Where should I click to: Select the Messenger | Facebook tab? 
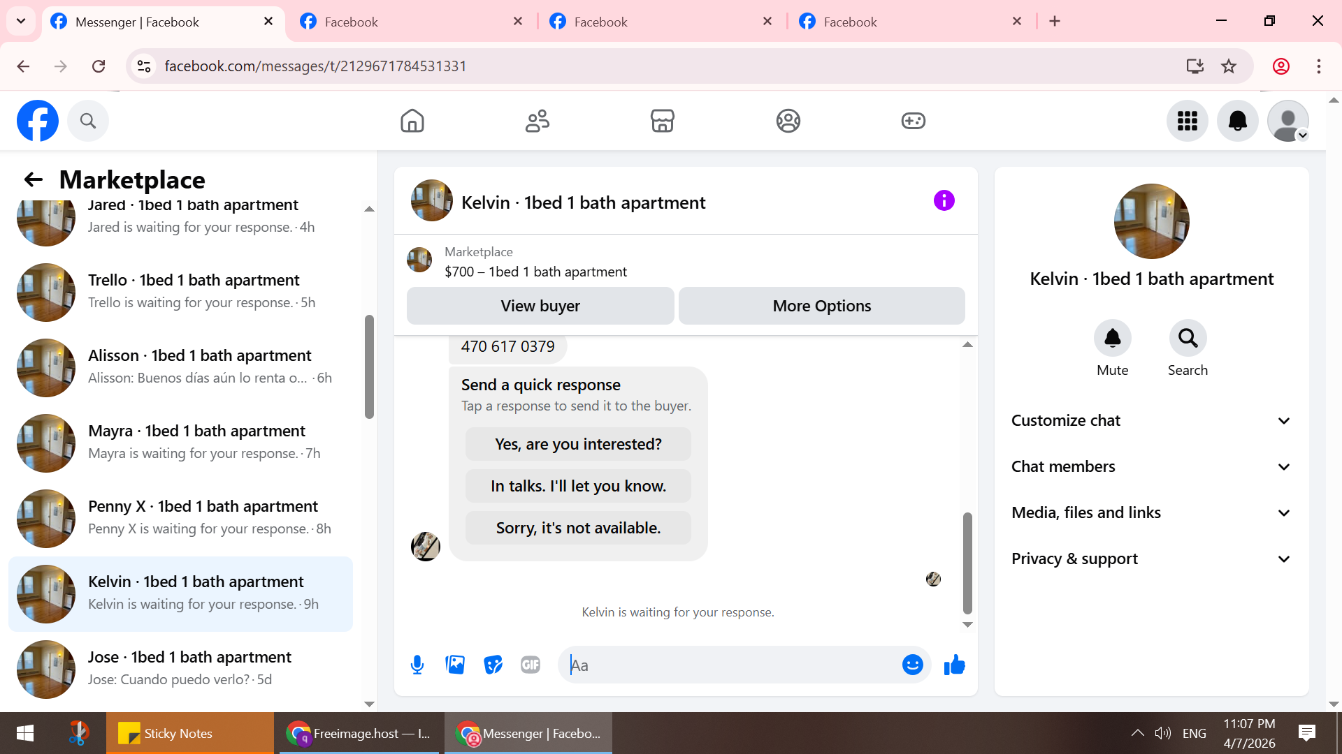(x=163, y=22)
